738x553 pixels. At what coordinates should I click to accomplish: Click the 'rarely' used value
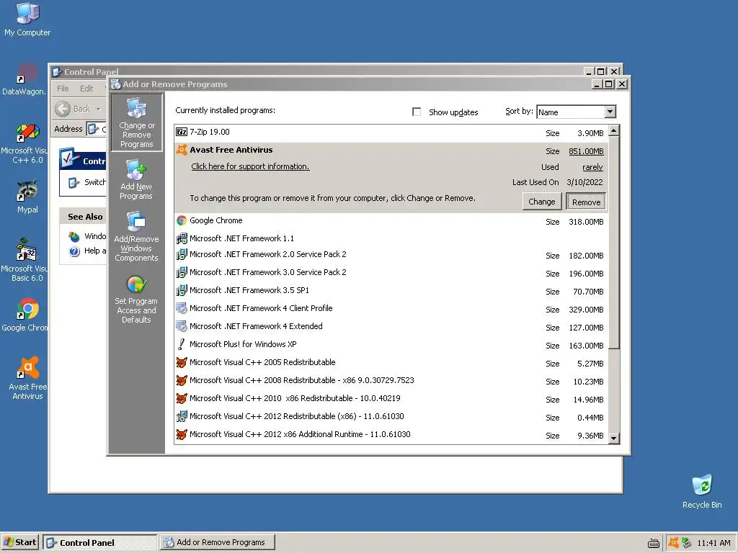[x=592, y=167]
